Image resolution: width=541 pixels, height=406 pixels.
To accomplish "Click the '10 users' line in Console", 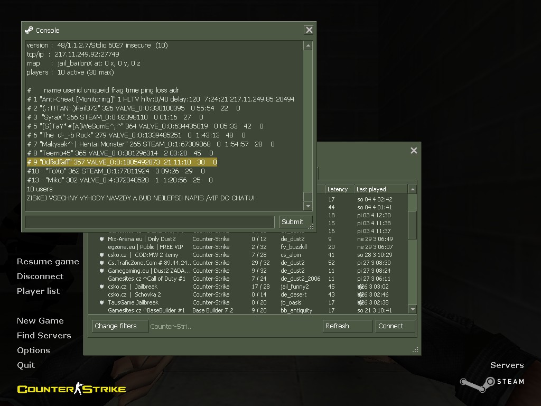I will coord(40,189).
